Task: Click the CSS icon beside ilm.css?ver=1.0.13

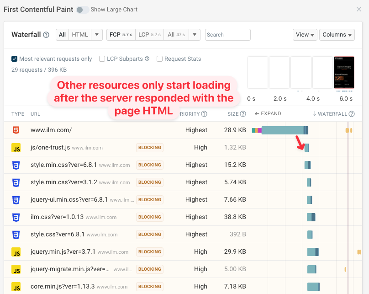Action: coord(16,217)
